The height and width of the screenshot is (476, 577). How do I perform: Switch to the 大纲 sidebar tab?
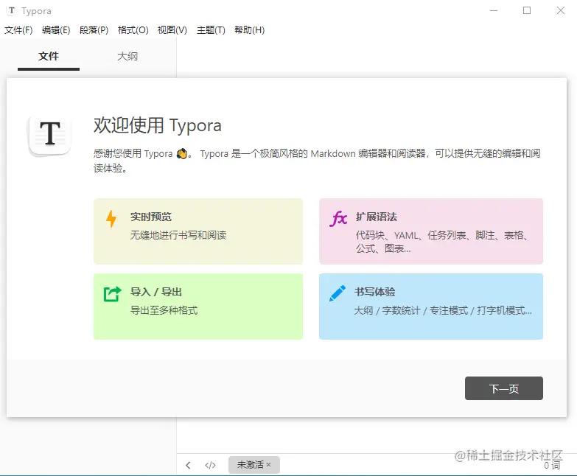coord(127,56)
